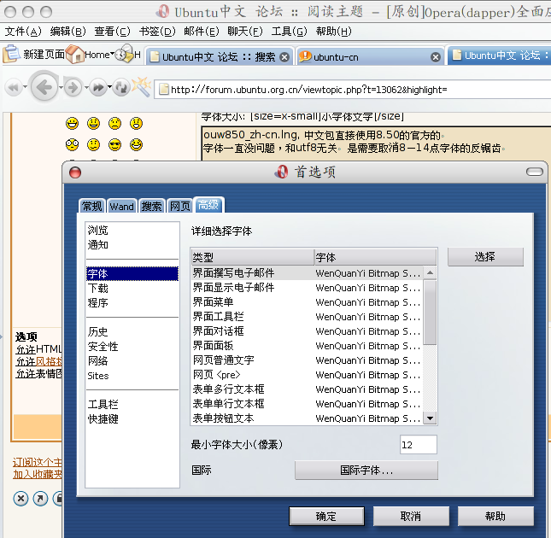
Task: Select 通知 in the advanced category list
Action: [x=132, y=245]
